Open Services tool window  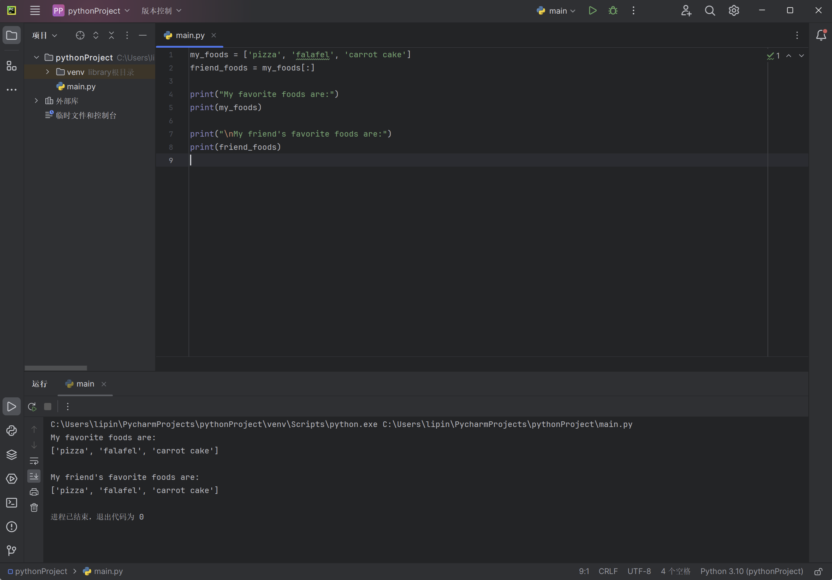click(12, 479)
